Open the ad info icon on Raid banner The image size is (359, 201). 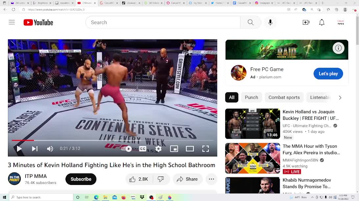pos(338,48)
